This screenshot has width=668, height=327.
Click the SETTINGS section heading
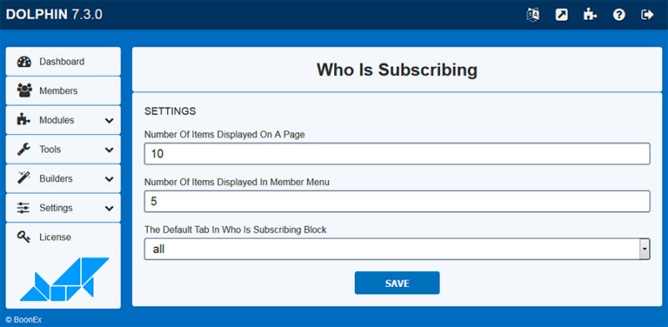170,112
